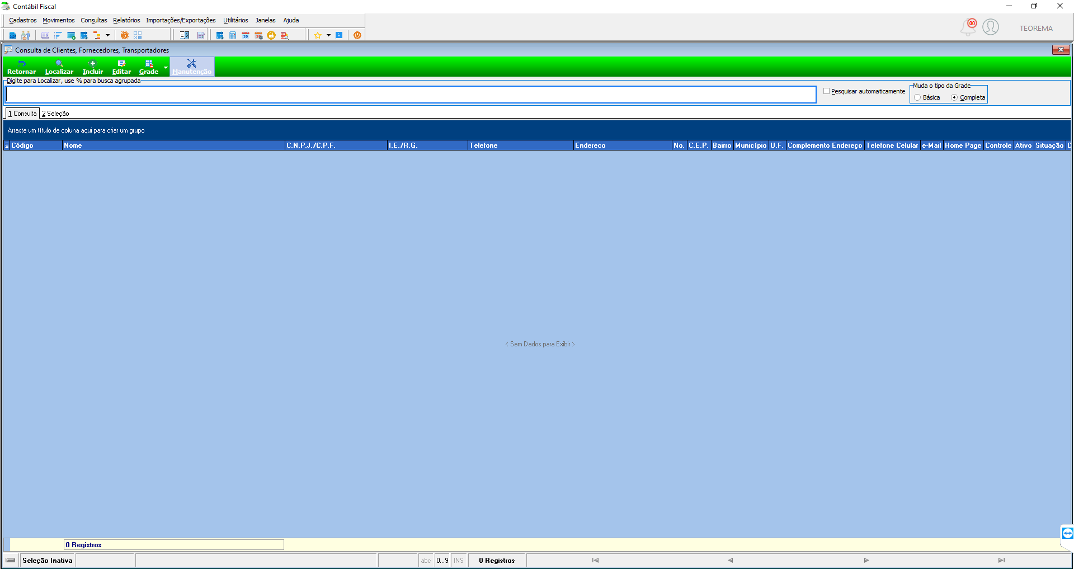Click the Grade button

(x=149, y=67)
